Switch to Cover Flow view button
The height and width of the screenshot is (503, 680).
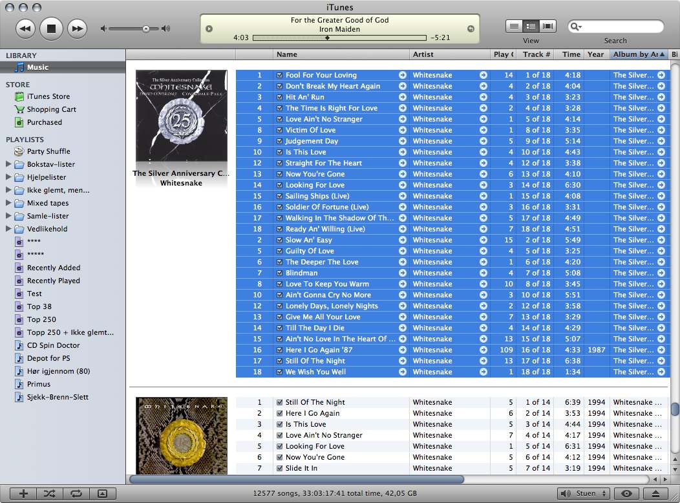tap(547, 27)
